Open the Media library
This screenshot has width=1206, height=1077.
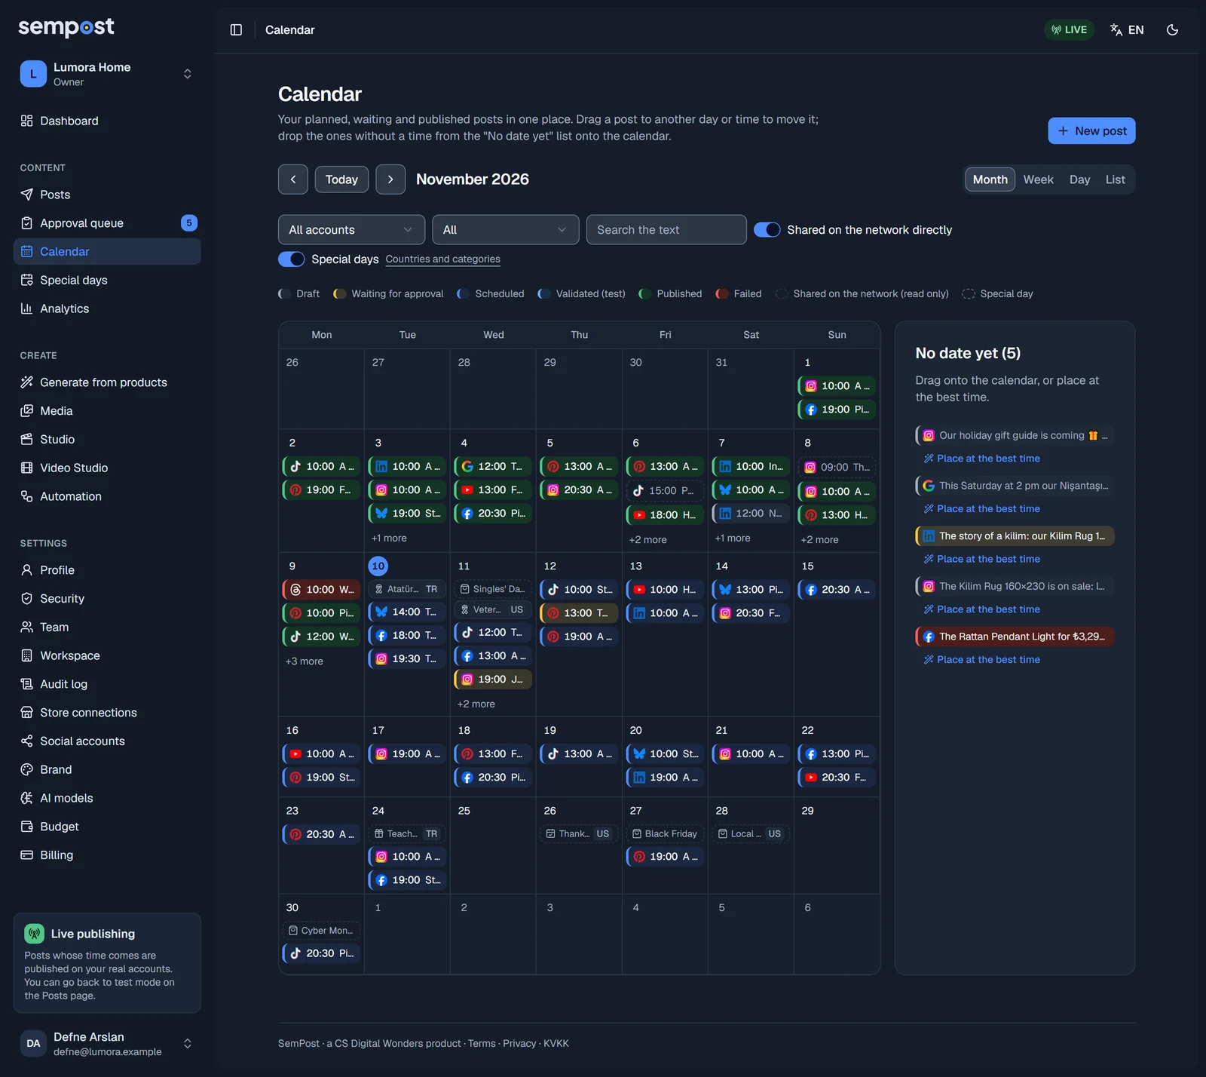[x=107, y=411]
